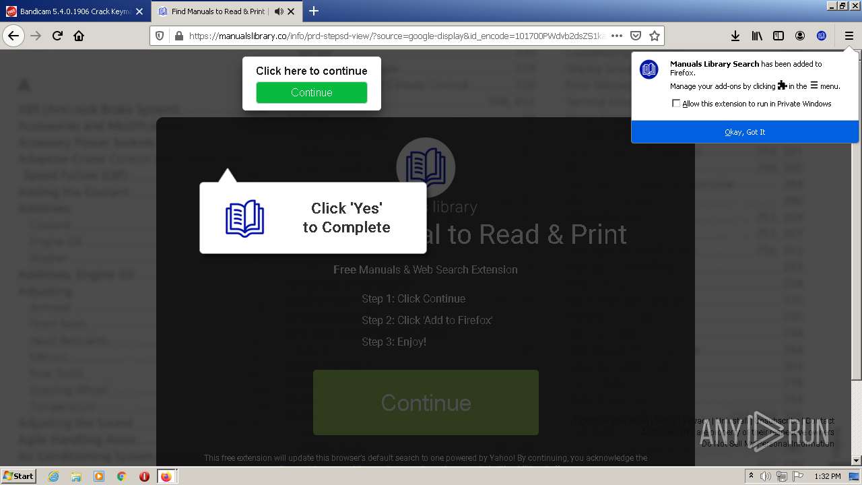Save page to Pocket

635,36
